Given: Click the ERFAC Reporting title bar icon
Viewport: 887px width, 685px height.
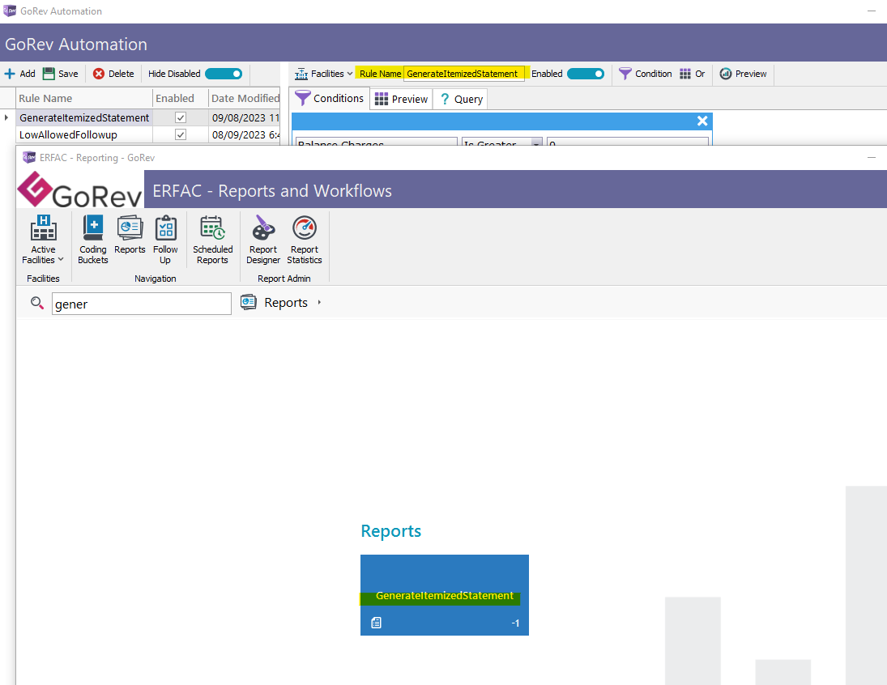Looking at the screenshot, I should point(29,157).
